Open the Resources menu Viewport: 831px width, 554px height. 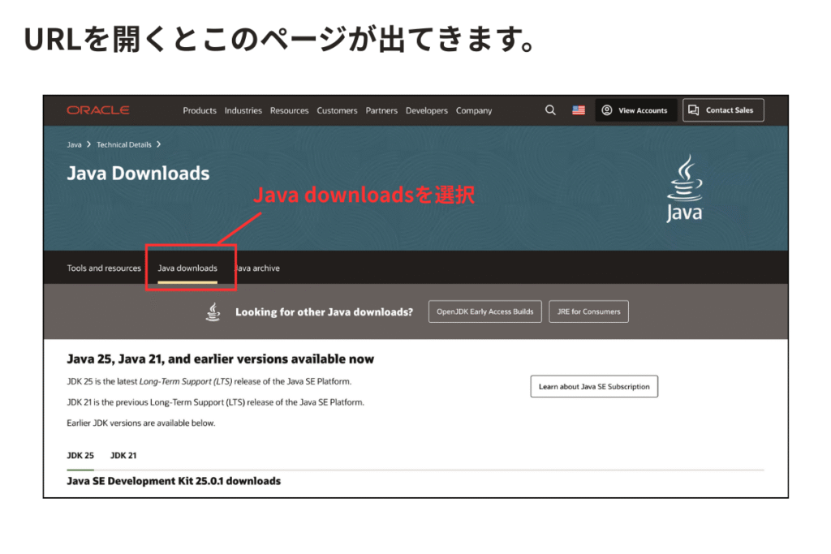click(x=290, y=111)
